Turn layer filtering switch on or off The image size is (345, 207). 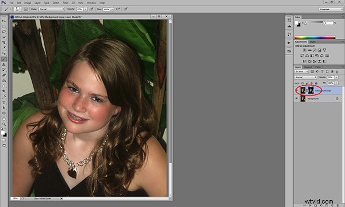coord(337,72)
